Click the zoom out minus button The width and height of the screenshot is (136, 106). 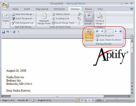pos(105,100)
